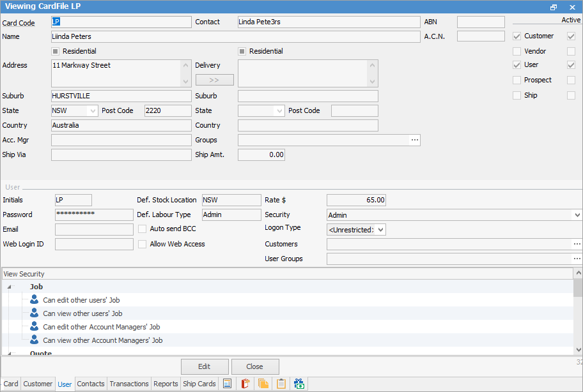This screenshot has width=583, height=392.
Task: Open the Contacts tab
Action: click(91, 384)
